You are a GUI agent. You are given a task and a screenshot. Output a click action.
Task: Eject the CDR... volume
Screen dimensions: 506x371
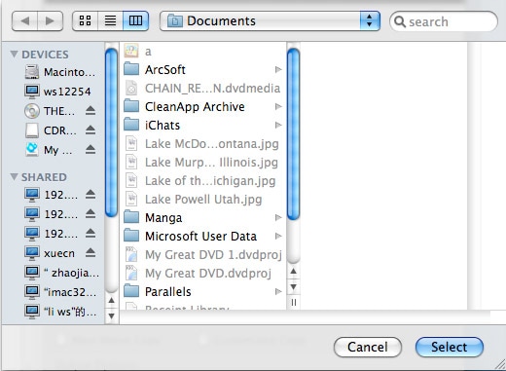pos(90,130)
